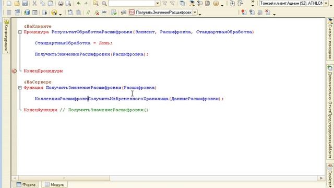This screenshot has height=188, width=334.
Task: Open Print preview icon
Action: [68, 4]
